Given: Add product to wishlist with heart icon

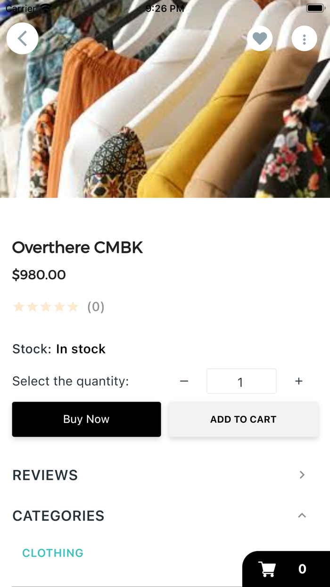Looking at the screenshot, I should [260, 38].
